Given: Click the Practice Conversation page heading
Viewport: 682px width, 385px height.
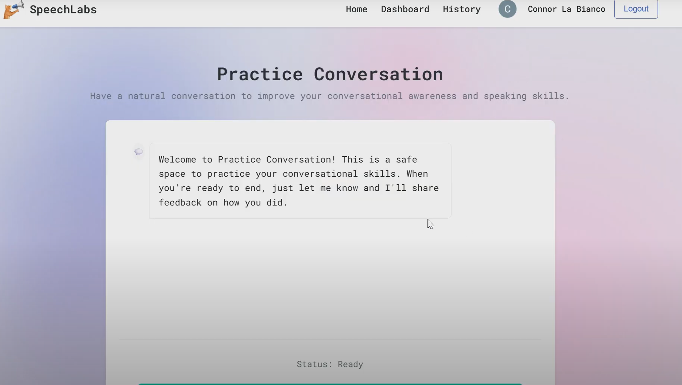Looking at the screenshot, I should point(330,74).
